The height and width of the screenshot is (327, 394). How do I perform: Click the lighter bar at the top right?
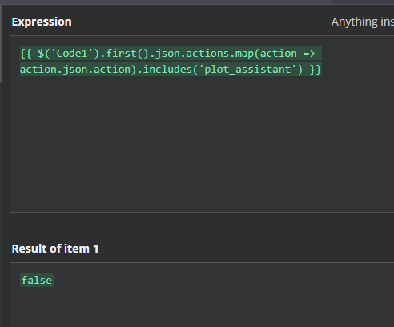362,2
